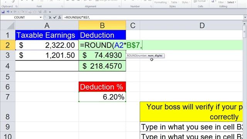This screenshot has height=139, width=247.
Task: Click the Undo arrow icon
Action: pyautogui.click(x=8, y=12)
